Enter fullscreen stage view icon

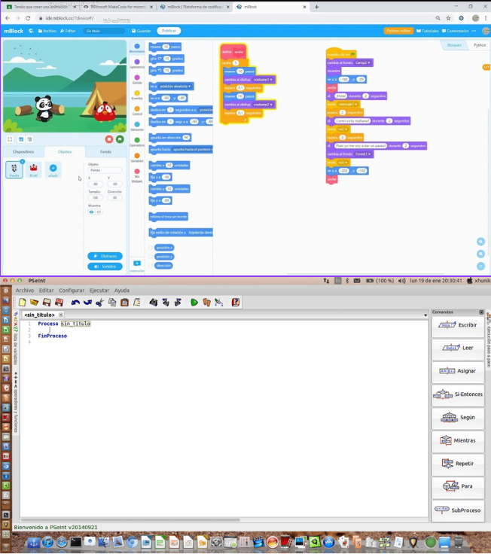[x=10, y=139]
